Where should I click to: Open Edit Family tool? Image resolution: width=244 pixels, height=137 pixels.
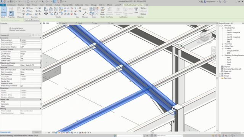click(x=103, y=11)
